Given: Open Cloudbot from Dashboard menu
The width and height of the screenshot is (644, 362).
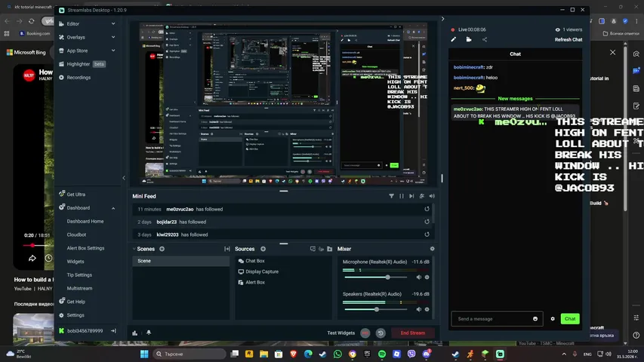Looking at the screenshot, I should [x=76, y=235].
